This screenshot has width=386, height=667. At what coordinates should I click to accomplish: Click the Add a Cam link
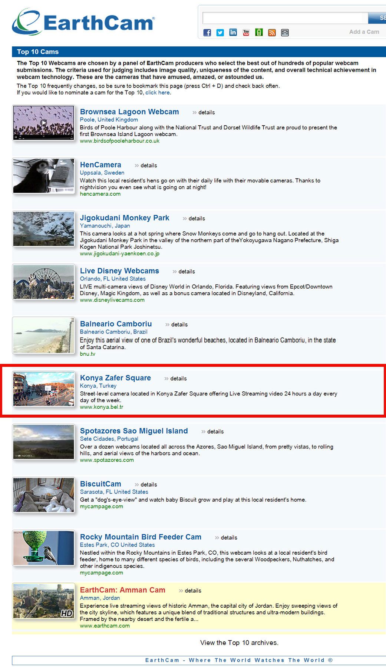[364, 32]
